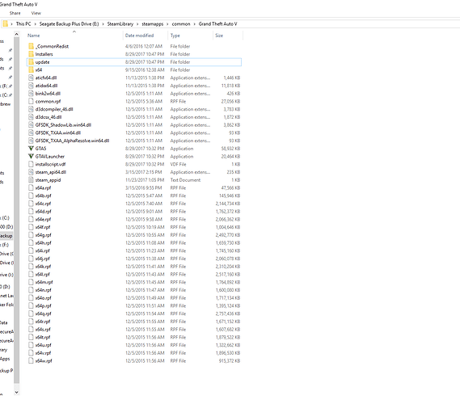
Task: Click the steam_api64.dll file icon
Action: coord(31,172)
